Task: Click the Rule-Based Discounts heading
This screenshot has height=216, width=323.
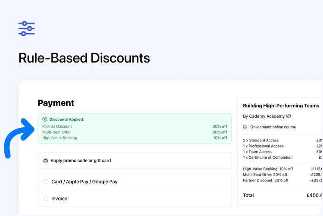Action: coord(84,58)
